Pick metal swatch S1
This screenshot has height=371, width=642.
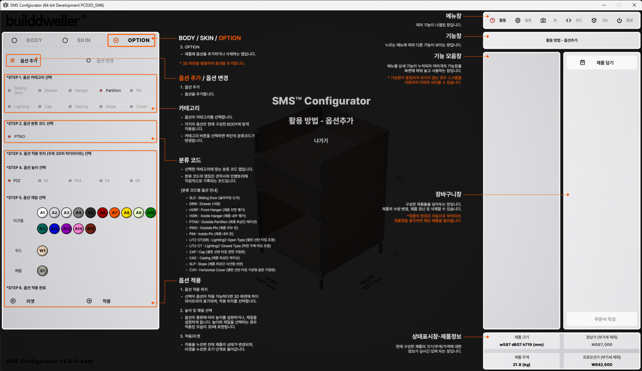point(42,271)
